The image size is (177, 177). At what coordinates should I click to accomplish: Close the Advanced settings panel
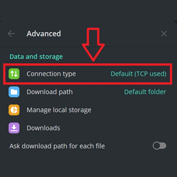[164, 33]
